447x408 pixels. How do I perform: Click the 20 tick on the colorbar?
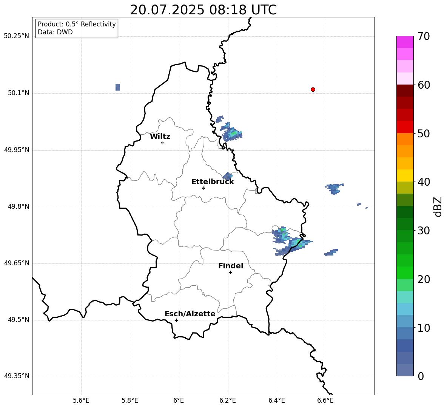point(423,279)
